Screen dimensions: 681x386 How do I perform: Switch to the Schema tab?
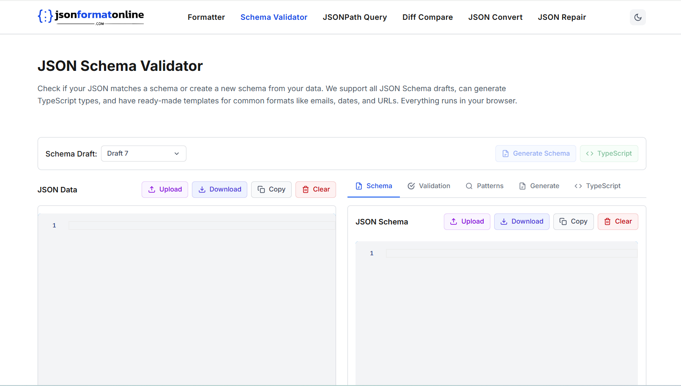tap(373, 186)
